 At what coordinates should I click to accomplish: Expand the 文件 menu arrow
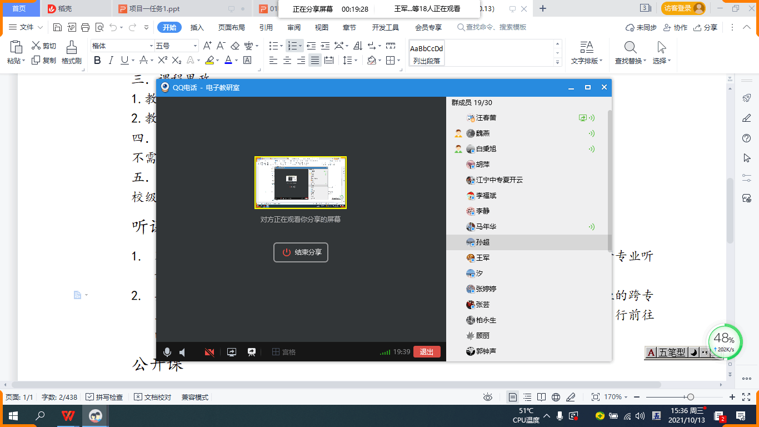40,27
